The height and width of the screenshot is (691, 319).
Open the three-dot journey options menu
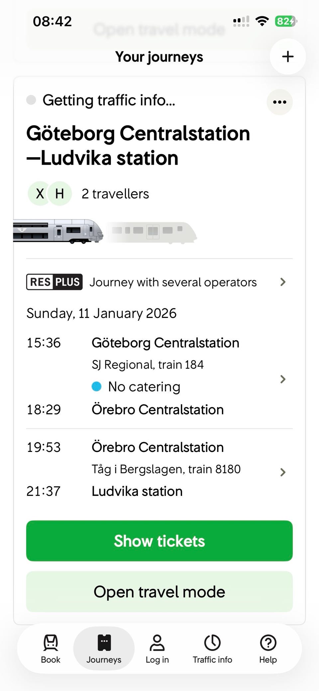tap(279, 102)
